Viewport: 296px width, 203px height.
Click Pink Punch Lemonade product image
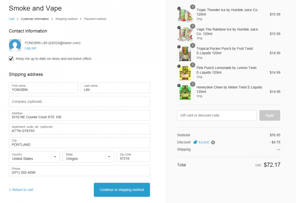pos(185,72)
